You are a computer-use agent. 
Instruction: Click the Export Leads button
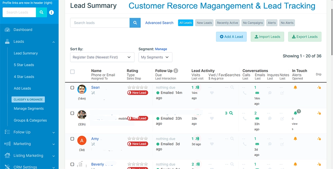pyautogui.click(x=305, y=37)
